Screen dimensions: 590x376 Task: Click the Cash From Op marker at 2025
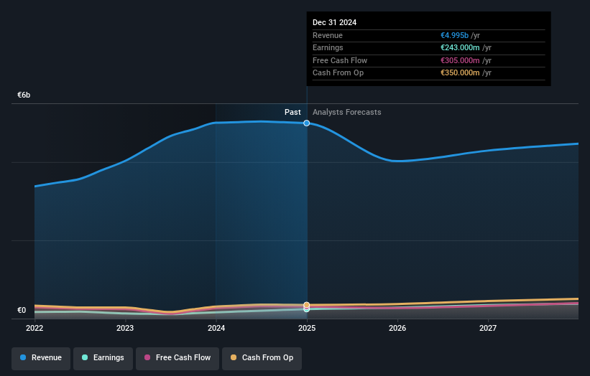307,305
